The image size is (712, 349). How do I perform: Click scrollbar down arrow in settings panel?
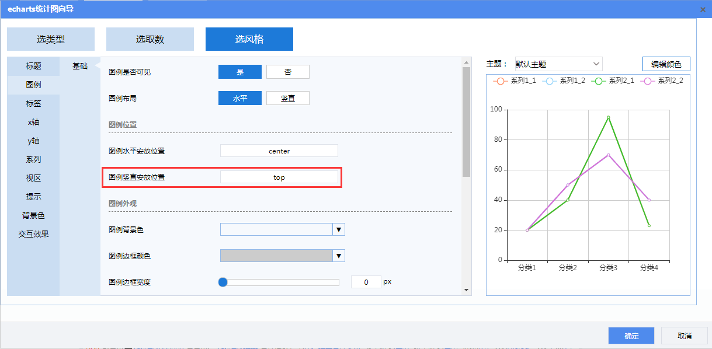tap(466, 289)
